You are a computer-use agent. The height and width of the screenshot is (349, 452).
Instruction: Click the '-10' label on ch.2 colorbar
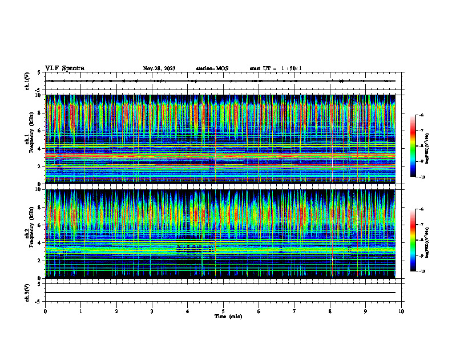click(422, 271)
